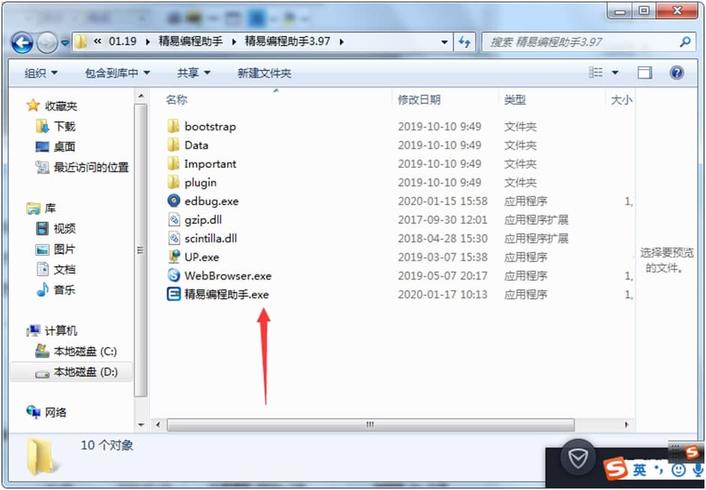706x490 pixels.
Task: Toggle the 英 input language mode
Action: (x=640, y=470)
